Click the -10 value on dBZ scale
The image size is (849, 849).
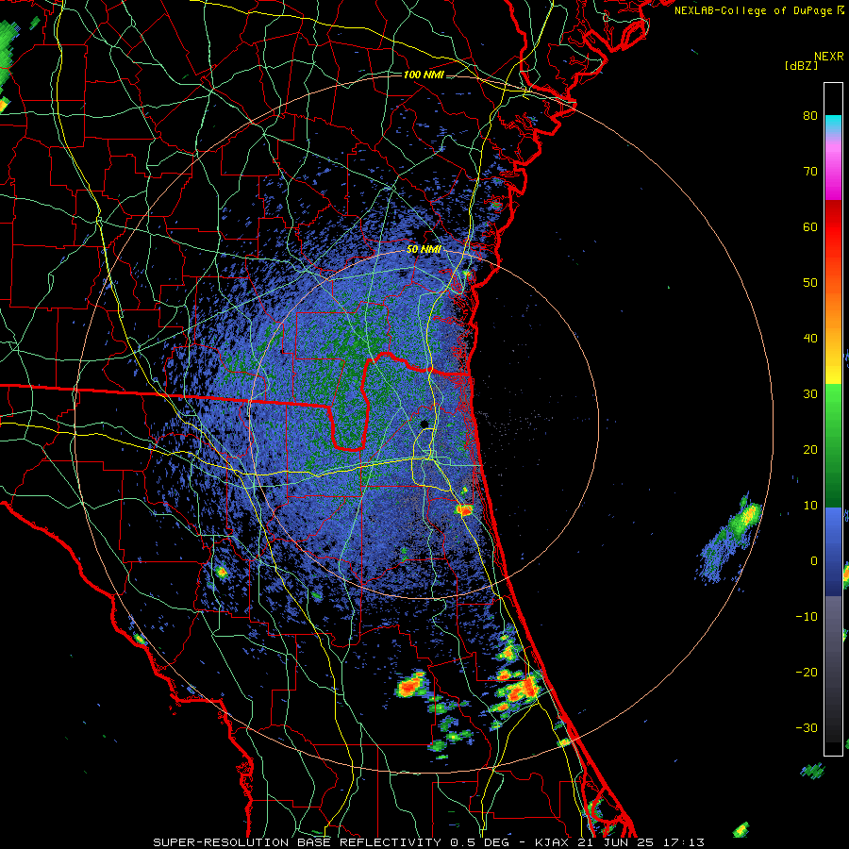point(807,616)
